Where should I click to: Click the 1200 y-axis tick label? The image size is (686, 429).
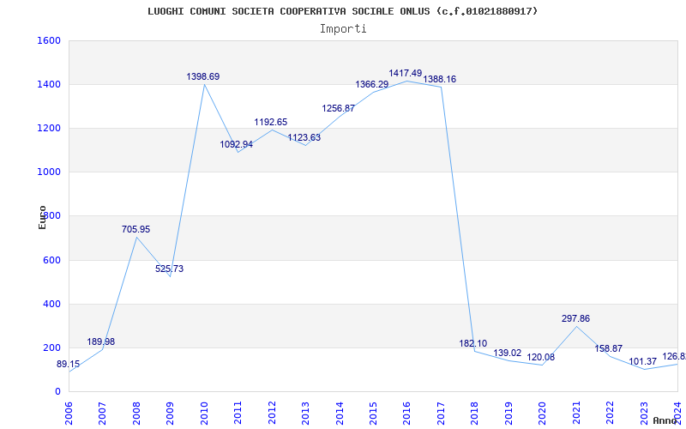[x=49, y=128]
